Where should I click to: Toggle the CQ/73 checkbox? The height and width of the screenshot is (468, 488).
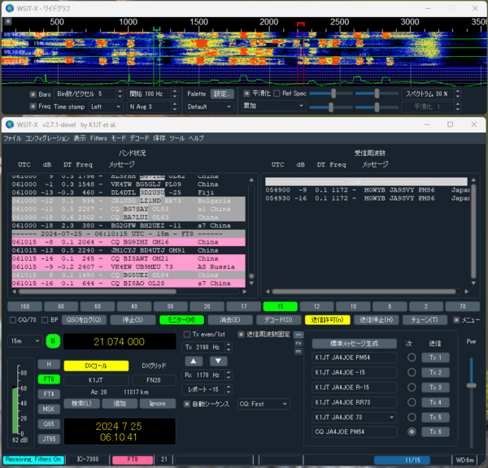coord(12,319)
